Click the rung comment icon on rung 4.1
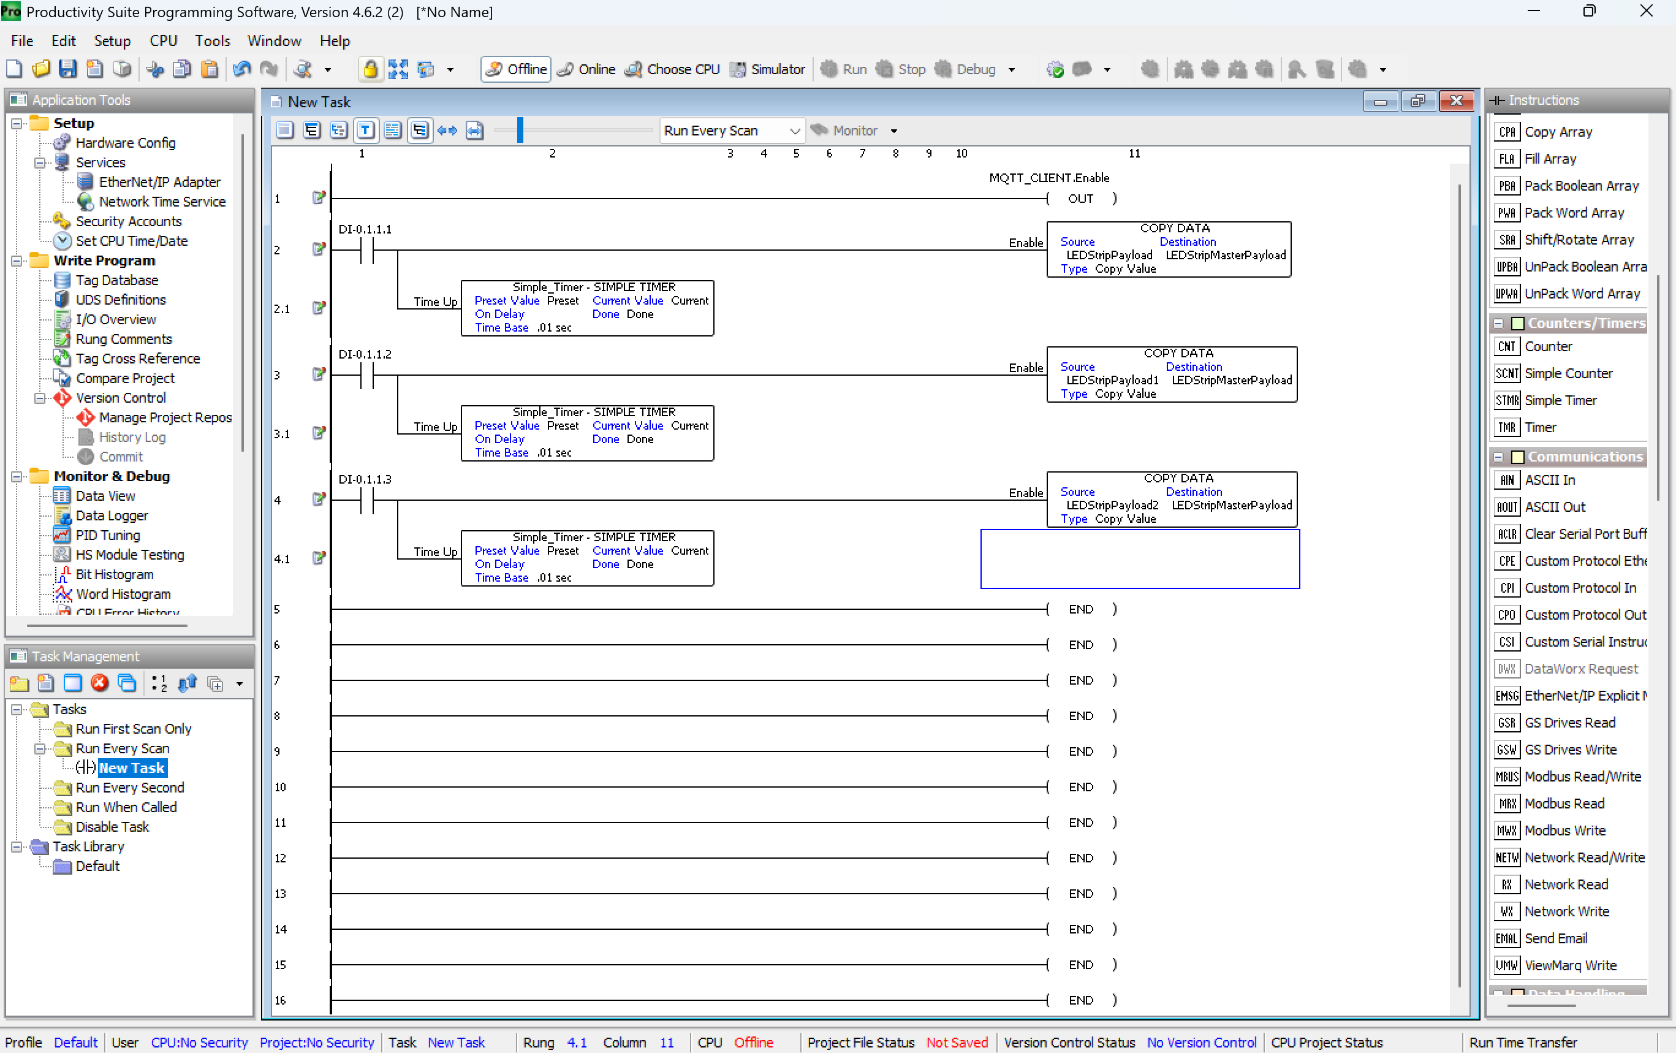The height and width of the screenshot is (1053, 1676). 319,558
